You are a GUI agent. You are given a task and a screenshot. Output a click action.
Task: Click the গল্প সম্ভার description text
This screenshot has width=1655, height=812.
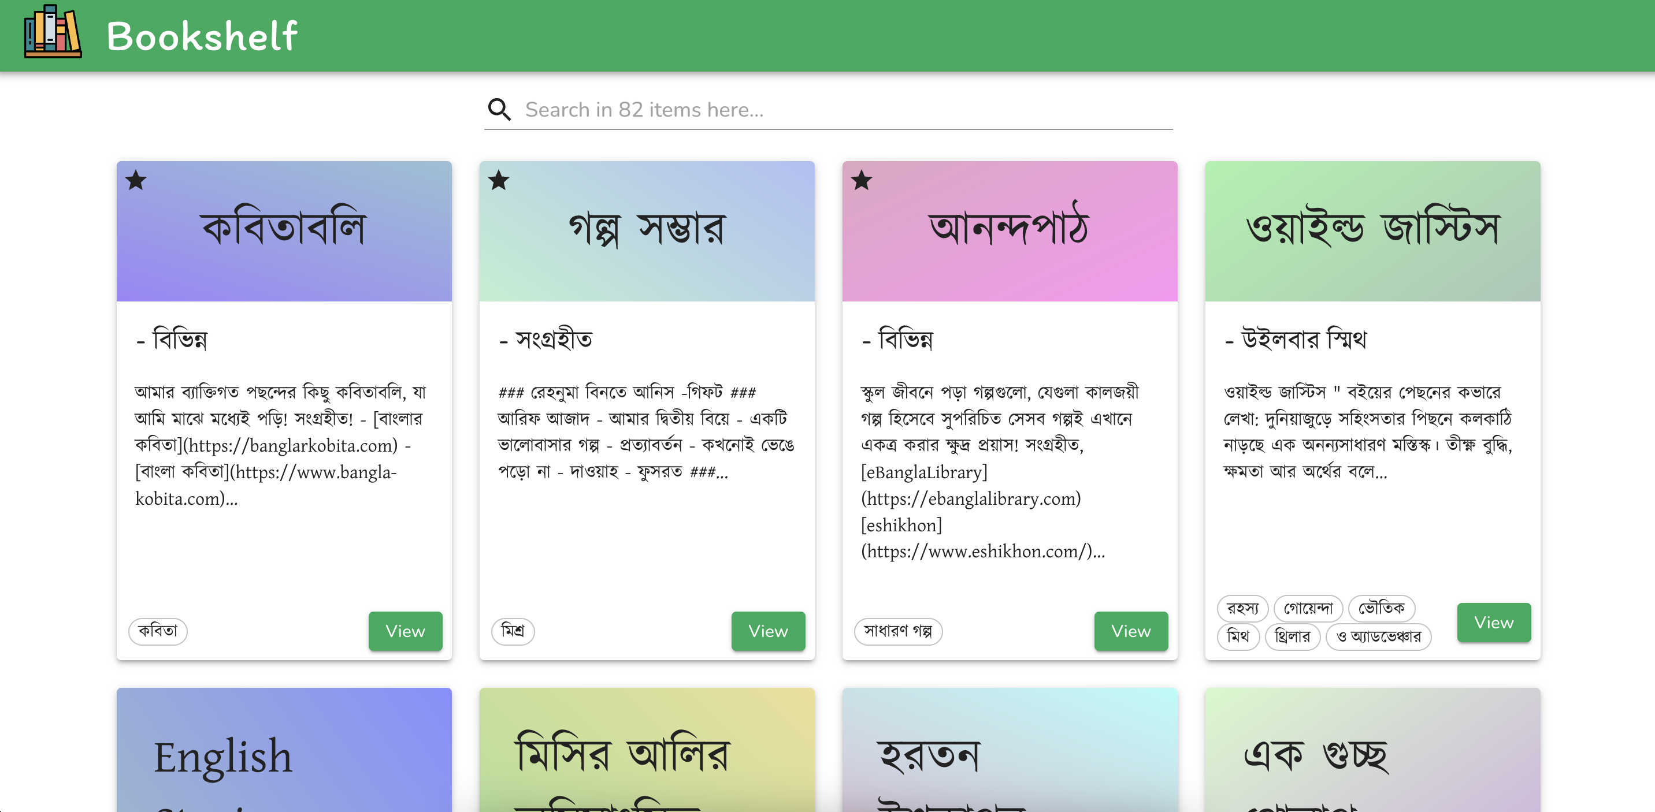point(646,431)
